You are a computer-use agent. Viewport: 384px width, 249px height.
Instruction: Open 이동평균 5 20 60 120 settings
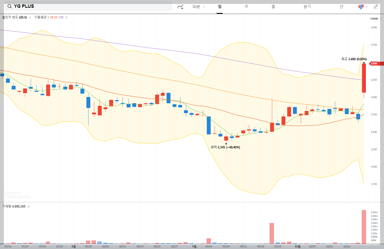click(x=49, y=17)
